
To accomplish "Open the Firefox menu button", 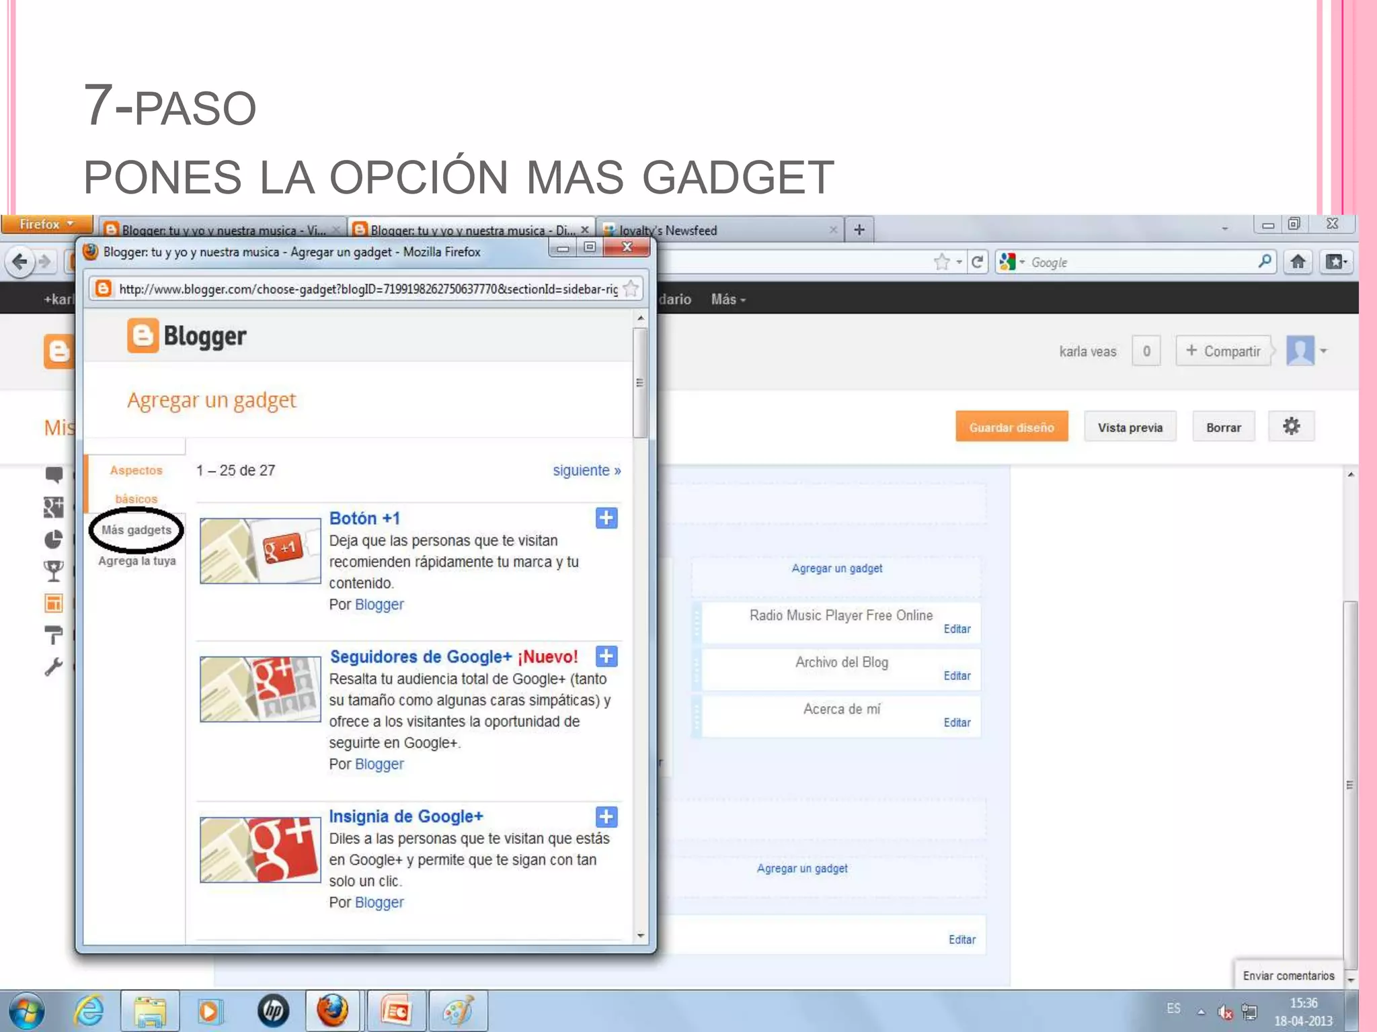I will [x=47, y=224].
